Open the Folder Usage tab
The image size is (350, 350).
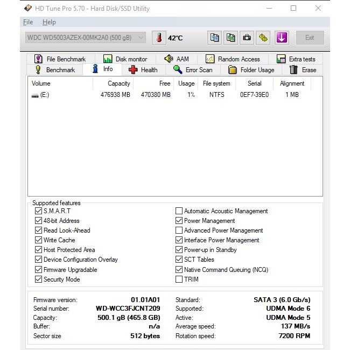[251, 70]
